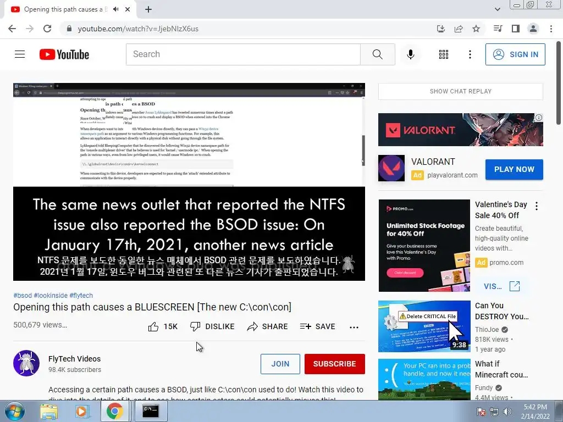Click the install/download page icon in address bar
Viewport: 563px width, 422px height.
(441, 29)
